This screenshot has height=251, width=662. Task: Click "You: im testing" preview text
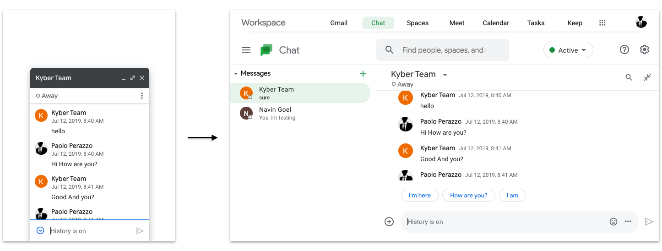point(277,118)
